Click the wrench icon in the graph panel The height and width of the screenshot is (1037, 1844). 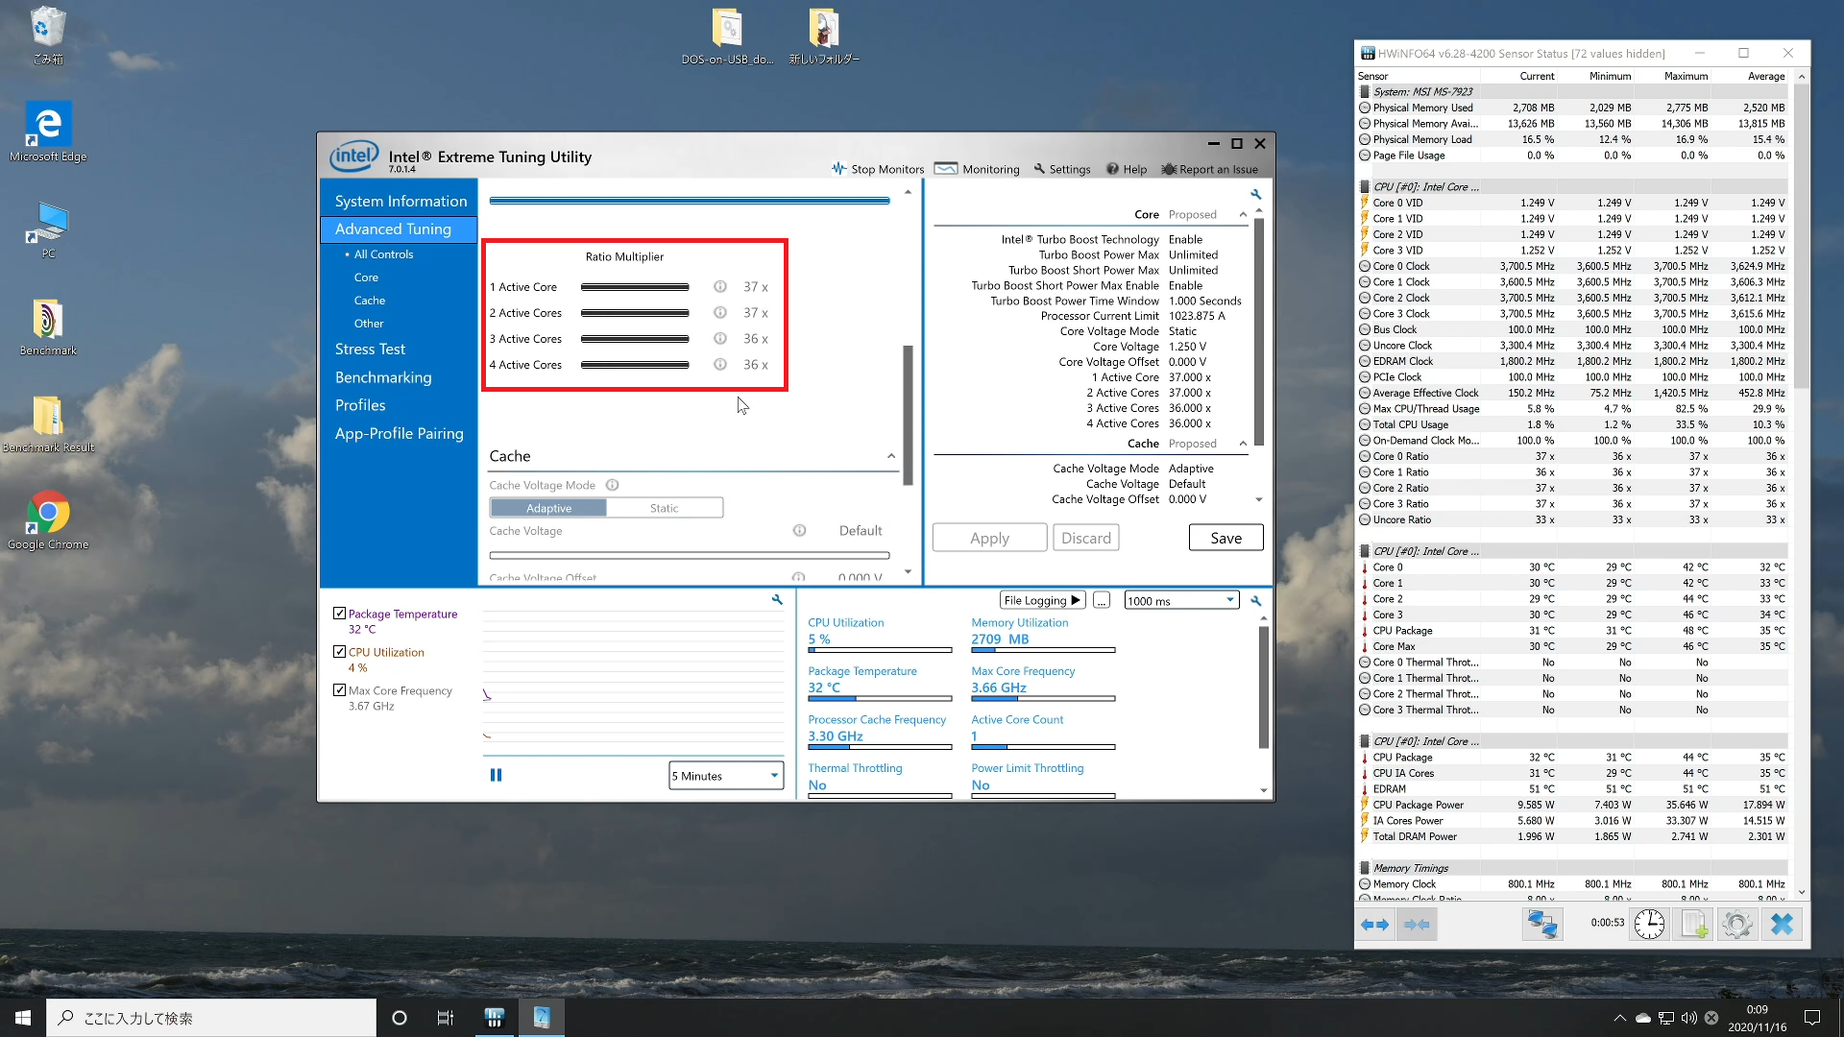click(777, 599)
